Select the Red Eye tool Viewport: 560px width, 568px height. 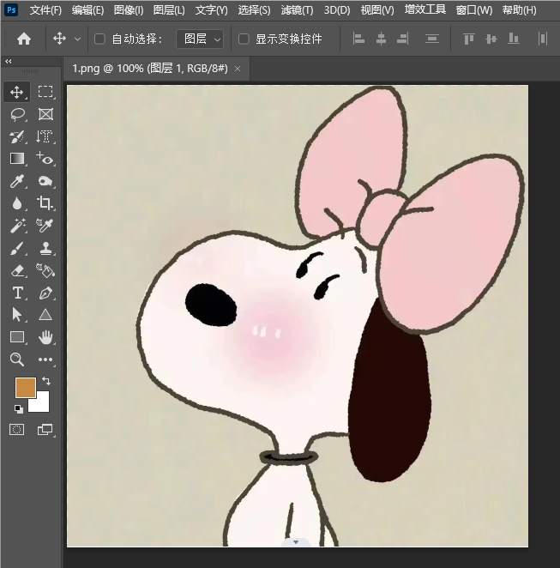tap(45, 159)
